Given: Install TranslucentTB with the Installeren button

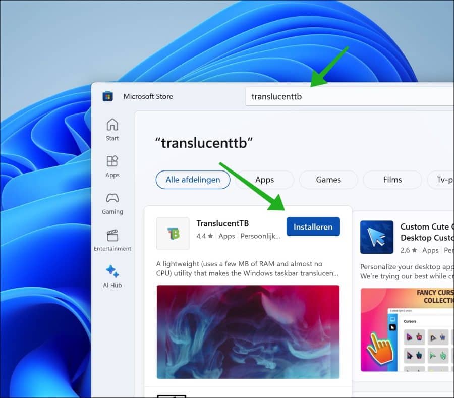Looking at the screenshot, I should tap(313, 226).
